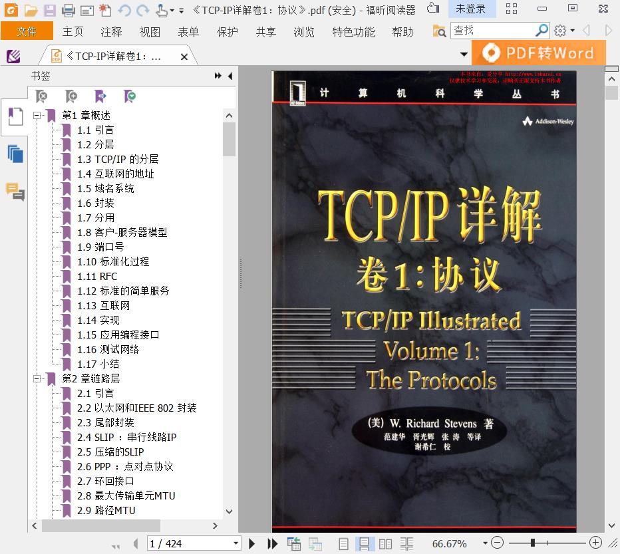
Task: Open the zoom percentage dropdown
Action: 485,543
